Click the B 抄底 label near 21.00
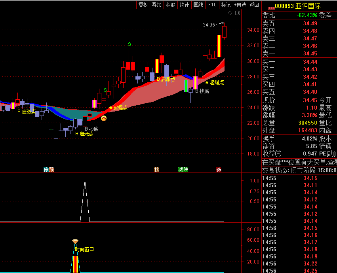Viewport: 337px width, 273px height. 91,129
